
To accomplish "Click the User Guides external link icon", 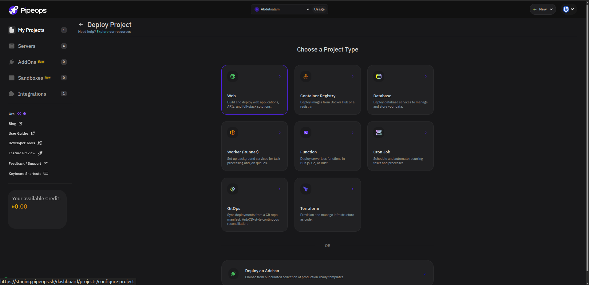I will coord(33,133).
